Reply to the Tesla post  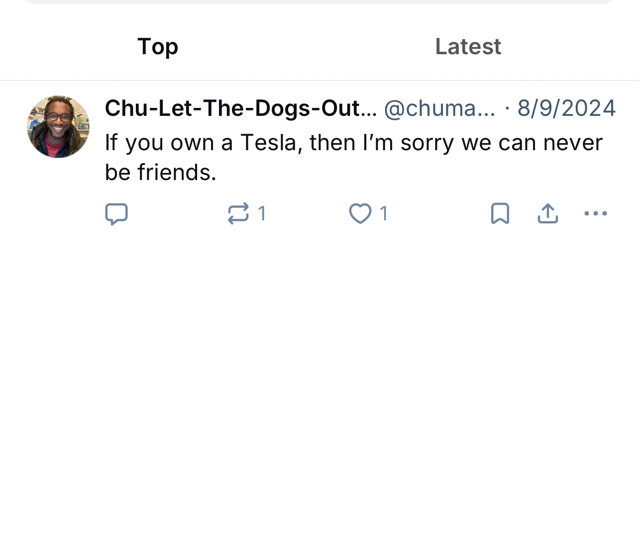[x=116, y=214]
